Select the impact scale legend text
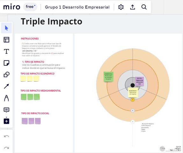The width and height of the screenshot is (183, 153). coord(147,127)
